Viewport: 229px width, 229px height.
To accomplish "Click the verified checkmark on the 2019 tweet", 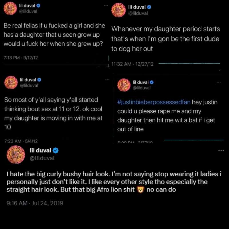I will point(56,151).
